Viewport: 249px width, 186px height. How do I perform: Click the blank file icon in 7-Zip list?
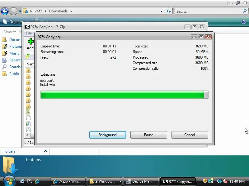pyautogui.click(x=28, y=118)
